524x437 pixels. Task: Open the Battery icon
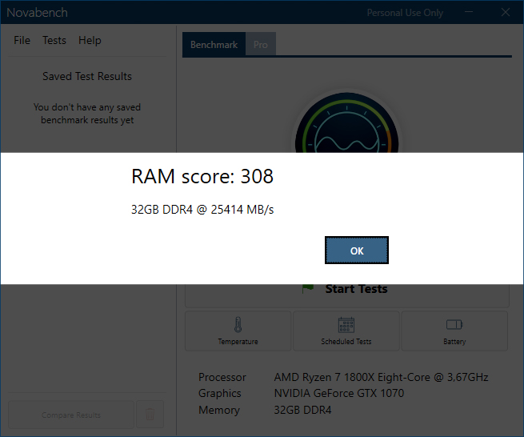[454, 324]
